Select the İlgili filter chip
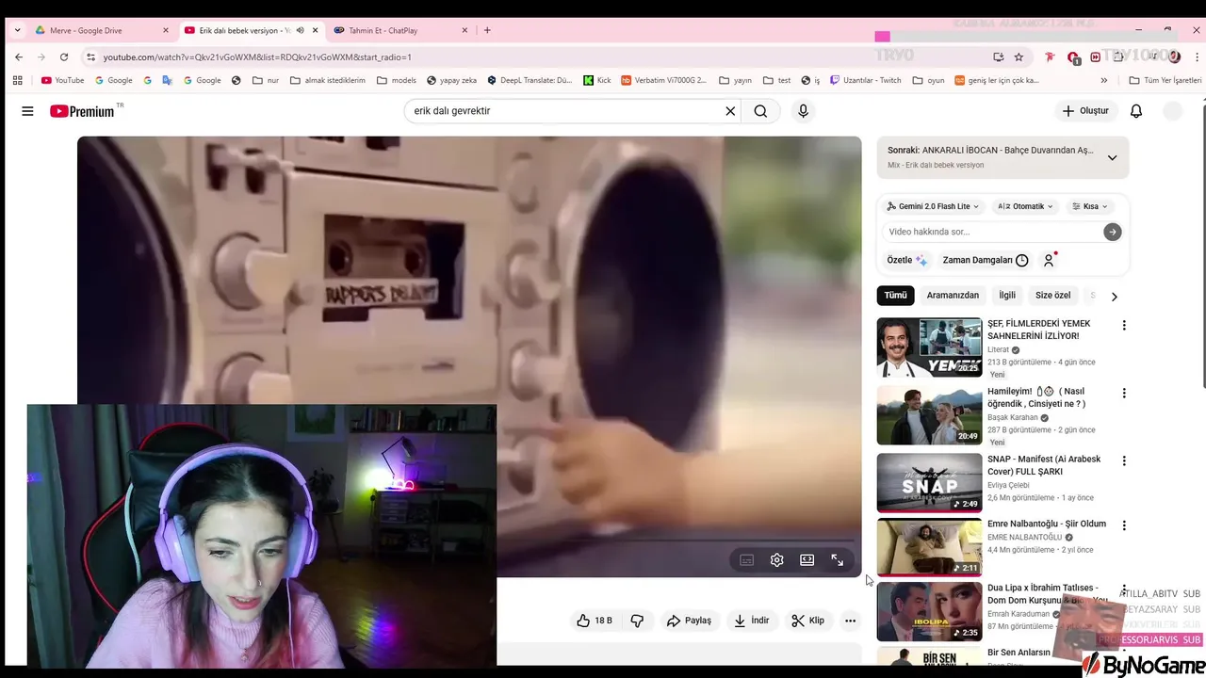 (1007, 295)
